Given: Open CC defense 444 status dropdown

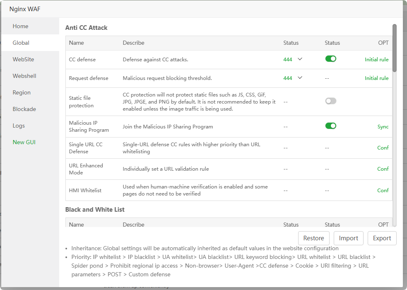Looking at the screenshot, I should point(293,59).
